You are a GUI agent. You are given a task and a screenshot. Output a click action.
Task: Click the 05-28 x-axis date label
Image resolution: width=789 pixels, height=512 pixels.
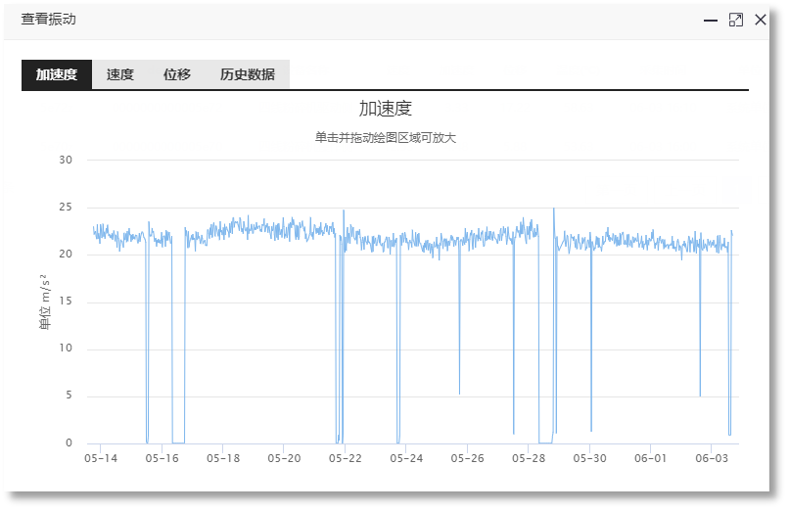(x=529, y=458)
